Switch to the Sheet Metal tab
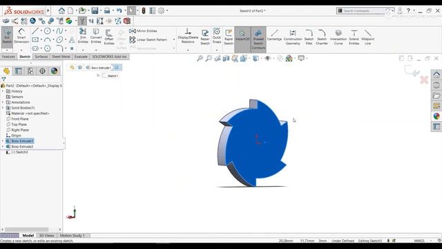442x249 pixels. 61,57
